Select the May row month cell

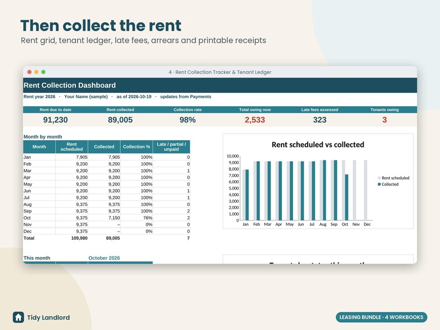point(39,184)
